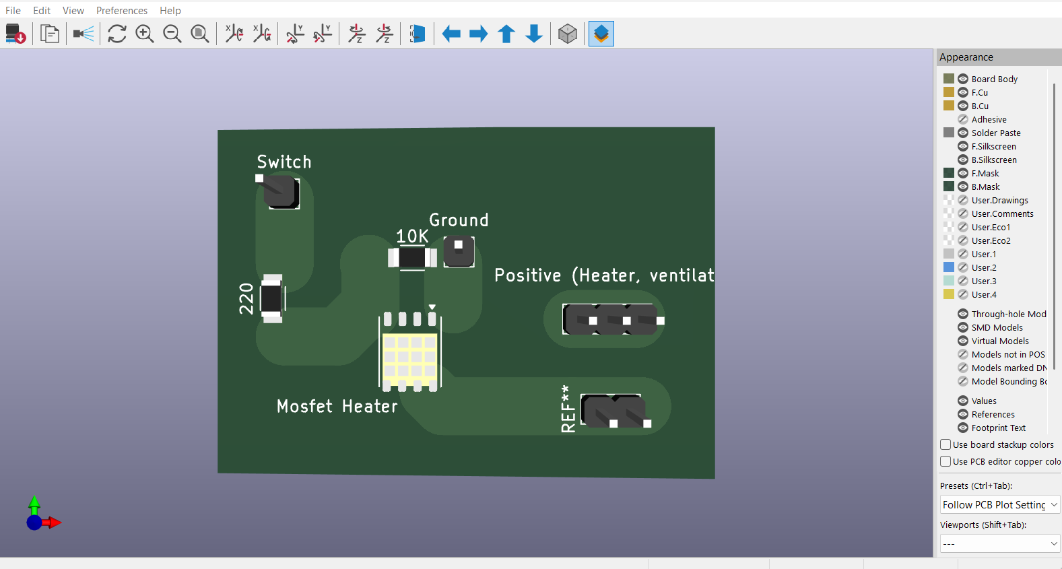This screenshot has width=1062, height=569.
Task: Toggle F.Mask visibility eye
Action: [x=963, y=173]
